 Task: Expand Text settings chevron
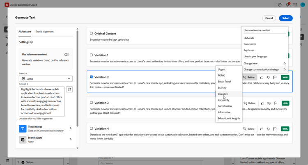[x=71, y=128]
